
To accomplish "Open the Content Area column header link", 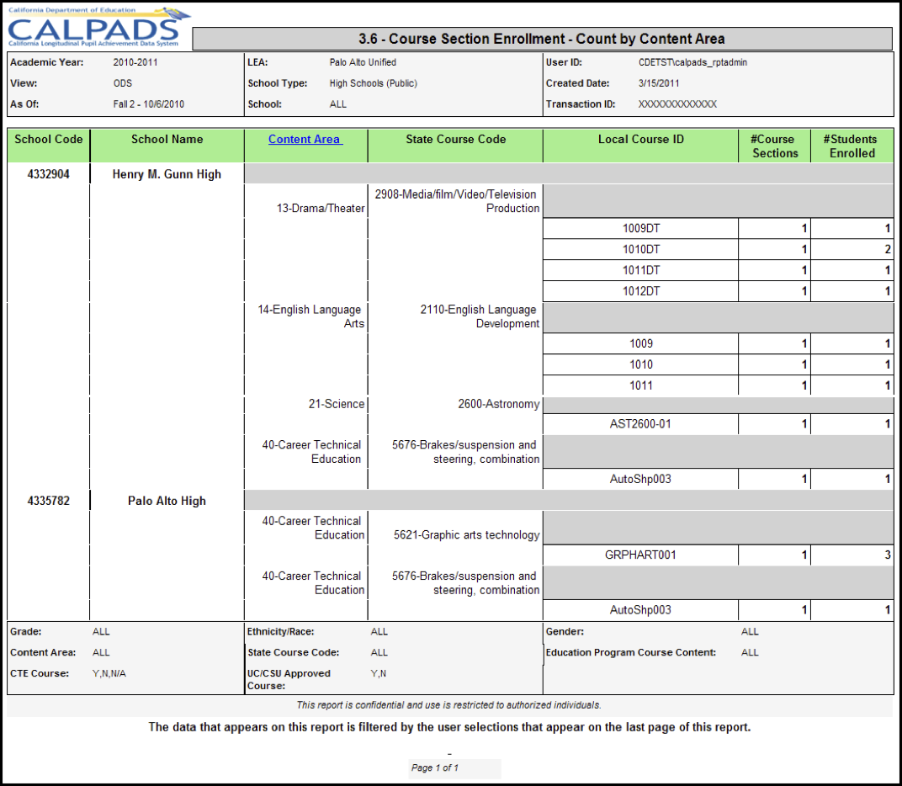I will (x=305, y=140).
